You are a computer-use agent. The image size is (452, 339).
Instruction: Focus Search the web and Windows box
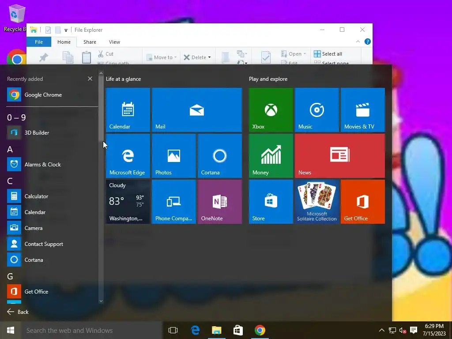point(92,330)
